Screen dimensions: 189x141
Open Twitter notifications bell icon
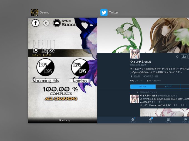[x=151, y=119]
